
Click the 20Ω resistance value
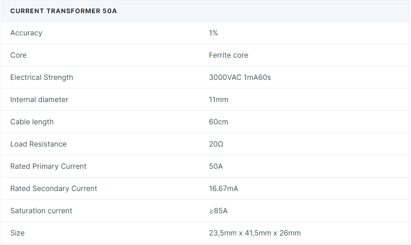pos(216,144)
